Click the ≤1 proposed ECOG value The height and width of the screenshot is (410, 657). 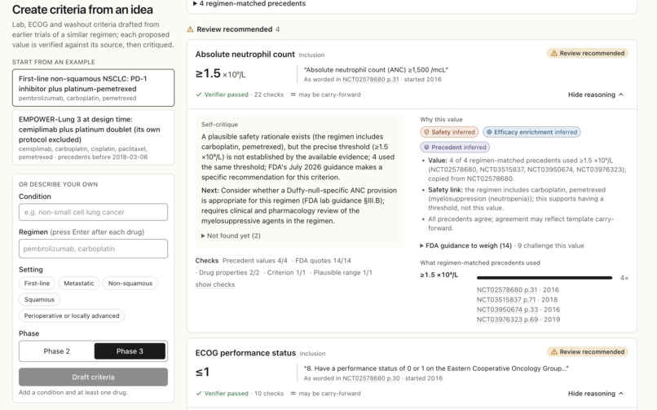click(x=202, y=372)
